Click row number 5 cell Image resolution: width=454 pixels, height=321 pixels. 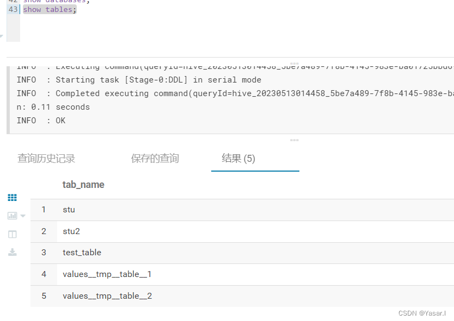(x=44, y=296)
